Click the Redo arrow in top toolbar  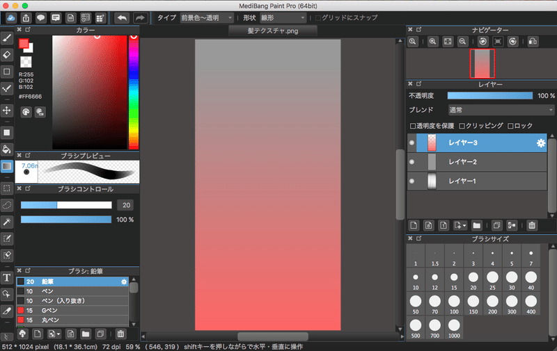[141, 18]
